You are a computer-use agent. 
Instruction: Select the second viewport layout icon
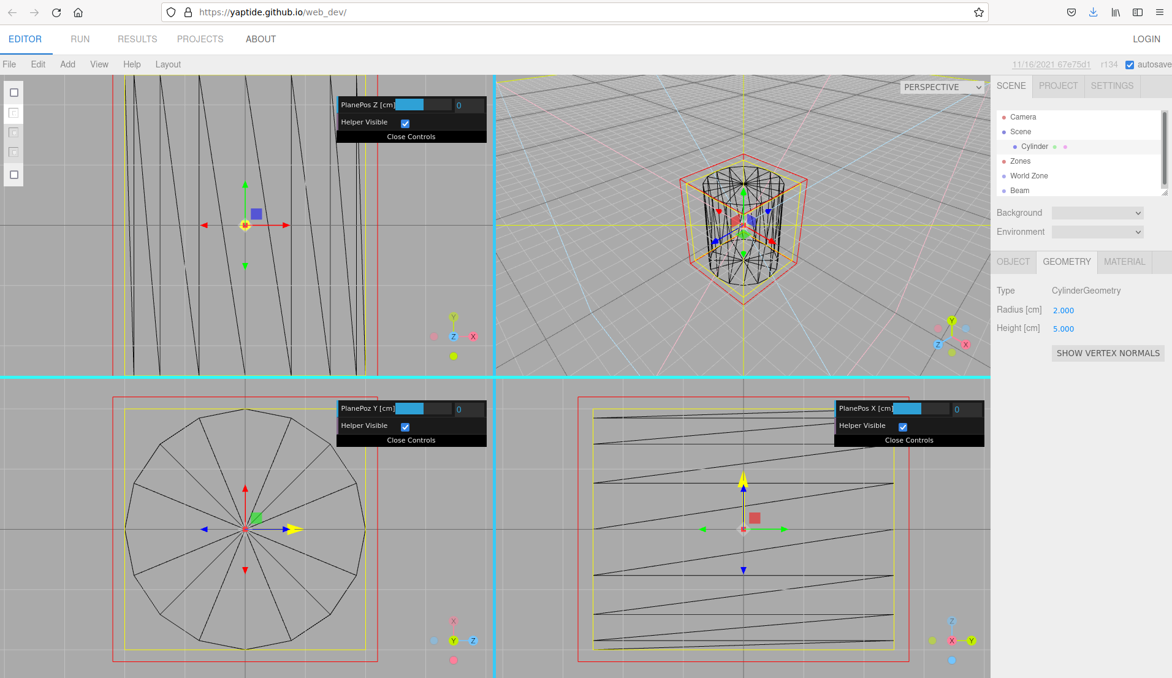click(13, 113)
